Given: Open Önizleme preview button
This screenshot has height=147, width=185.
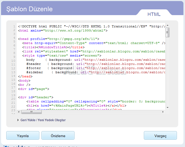Looking at the screenshot, I should click(x=58, y=136).
